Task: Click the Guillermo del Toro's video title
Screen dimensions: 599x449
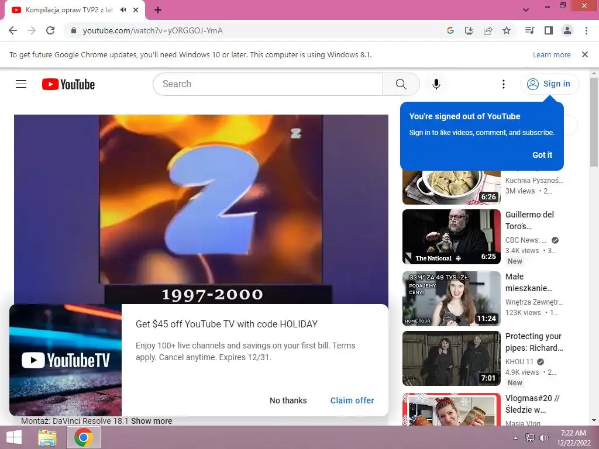Action: (529, 220)
